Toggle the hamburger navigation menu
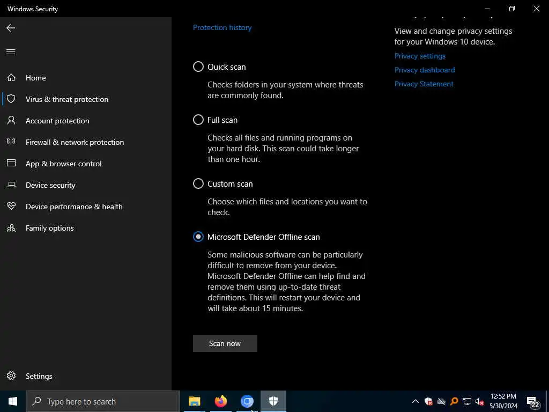Image resolution: width=549 pixels, height=412 pixels. 11,52
